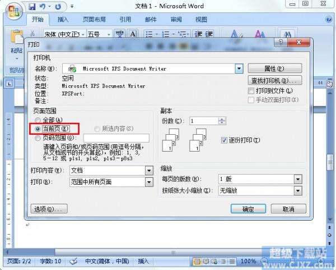Viewport: 336px width, 270px height.
Task: Open the 按纸张大小缩放 dropdown
Action: (298, 190)
